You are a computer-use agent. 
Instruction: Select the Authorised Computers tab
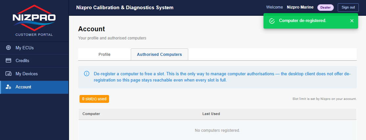click(x=159, y=54)
